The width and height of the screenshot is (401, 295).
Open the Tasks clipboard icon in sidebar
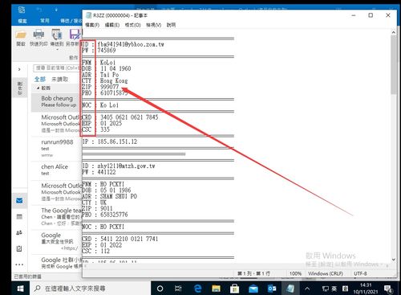coord(19,248)
